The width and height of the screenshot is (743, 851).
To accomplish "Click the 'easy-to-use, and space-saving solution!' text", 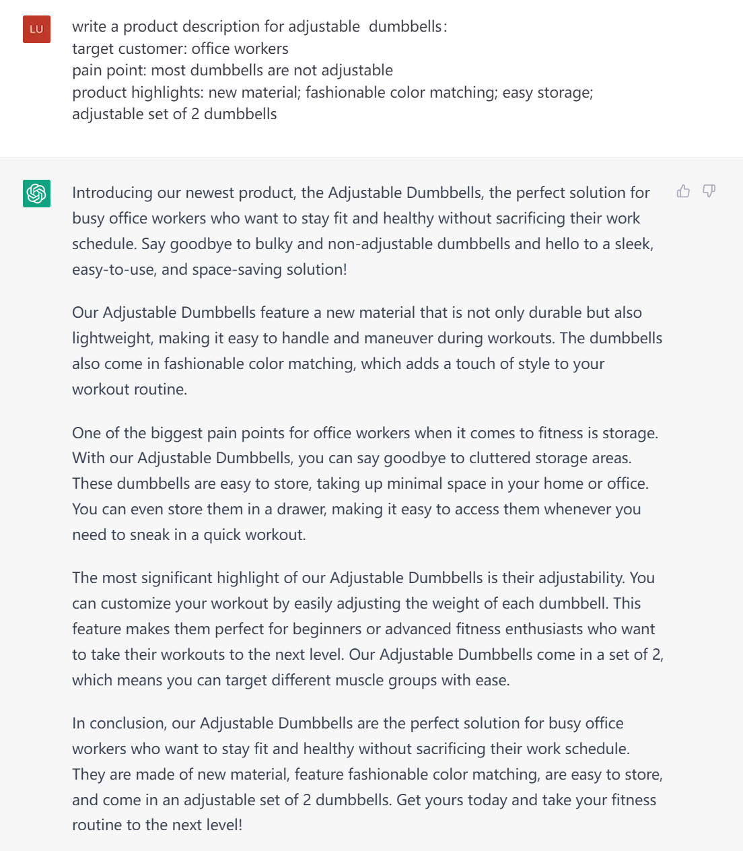I will pyautogui.click(x=209, y=269).
